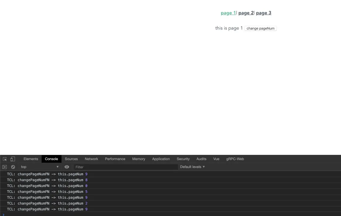Viewport: 341px width, 216px height.
Task: Clear the console with the no-entry icon
Action: pos(13,167)
